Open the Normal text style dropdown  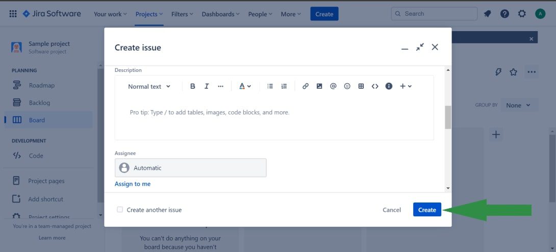(149, 87)
